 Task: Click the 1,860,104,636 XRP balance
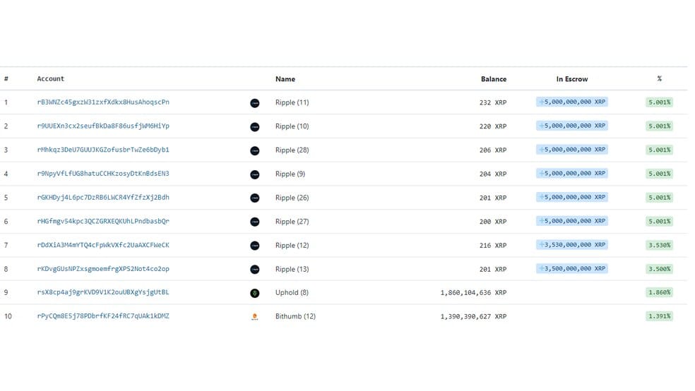pos(473,293)
